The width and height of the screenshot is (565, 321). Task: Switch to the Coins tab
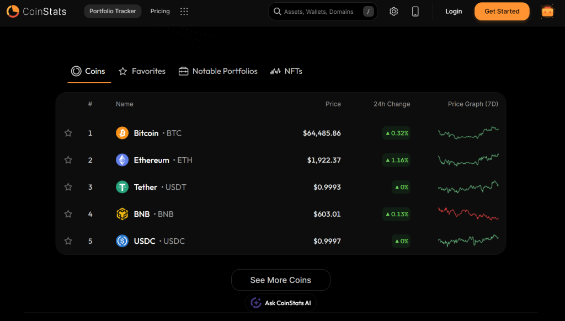(x=88, y=71)
